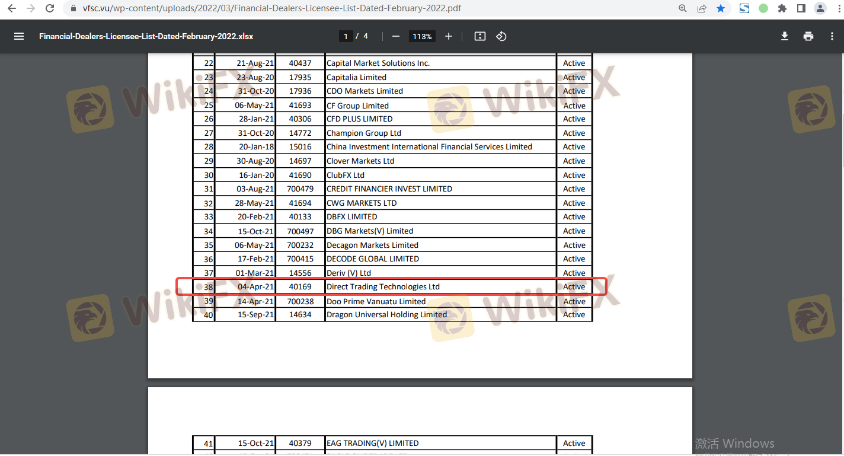
Task: Click the 113% zoom level field
Action: (x=422, y=36)
